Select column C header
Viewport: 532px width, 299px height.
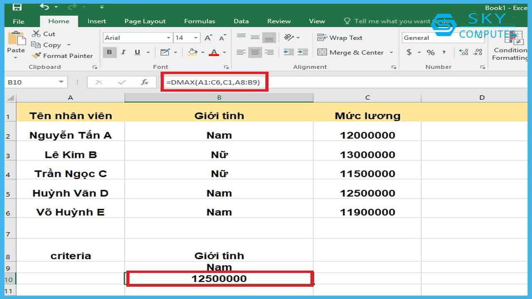coord(367,98)
